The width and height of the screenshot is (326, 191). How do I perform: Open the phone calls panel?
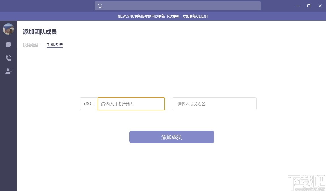pyautogui.click(x=8, y=58)
